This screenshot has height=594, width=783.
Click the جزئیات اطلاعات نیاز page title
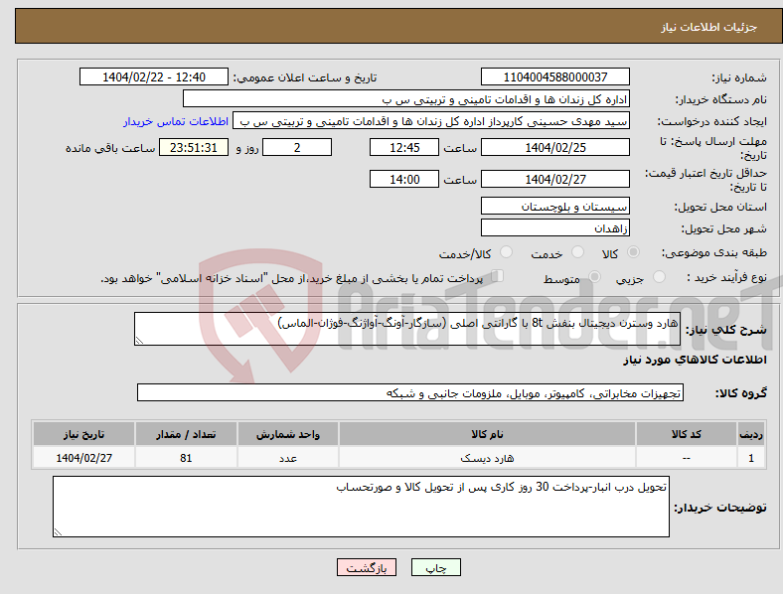709,27
